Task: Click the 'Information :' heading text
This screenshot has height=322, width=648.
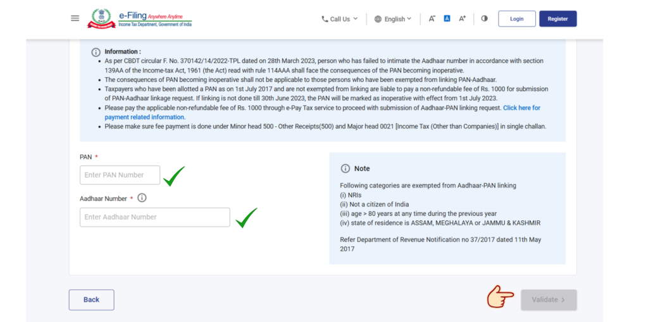Action: [123, 52]
